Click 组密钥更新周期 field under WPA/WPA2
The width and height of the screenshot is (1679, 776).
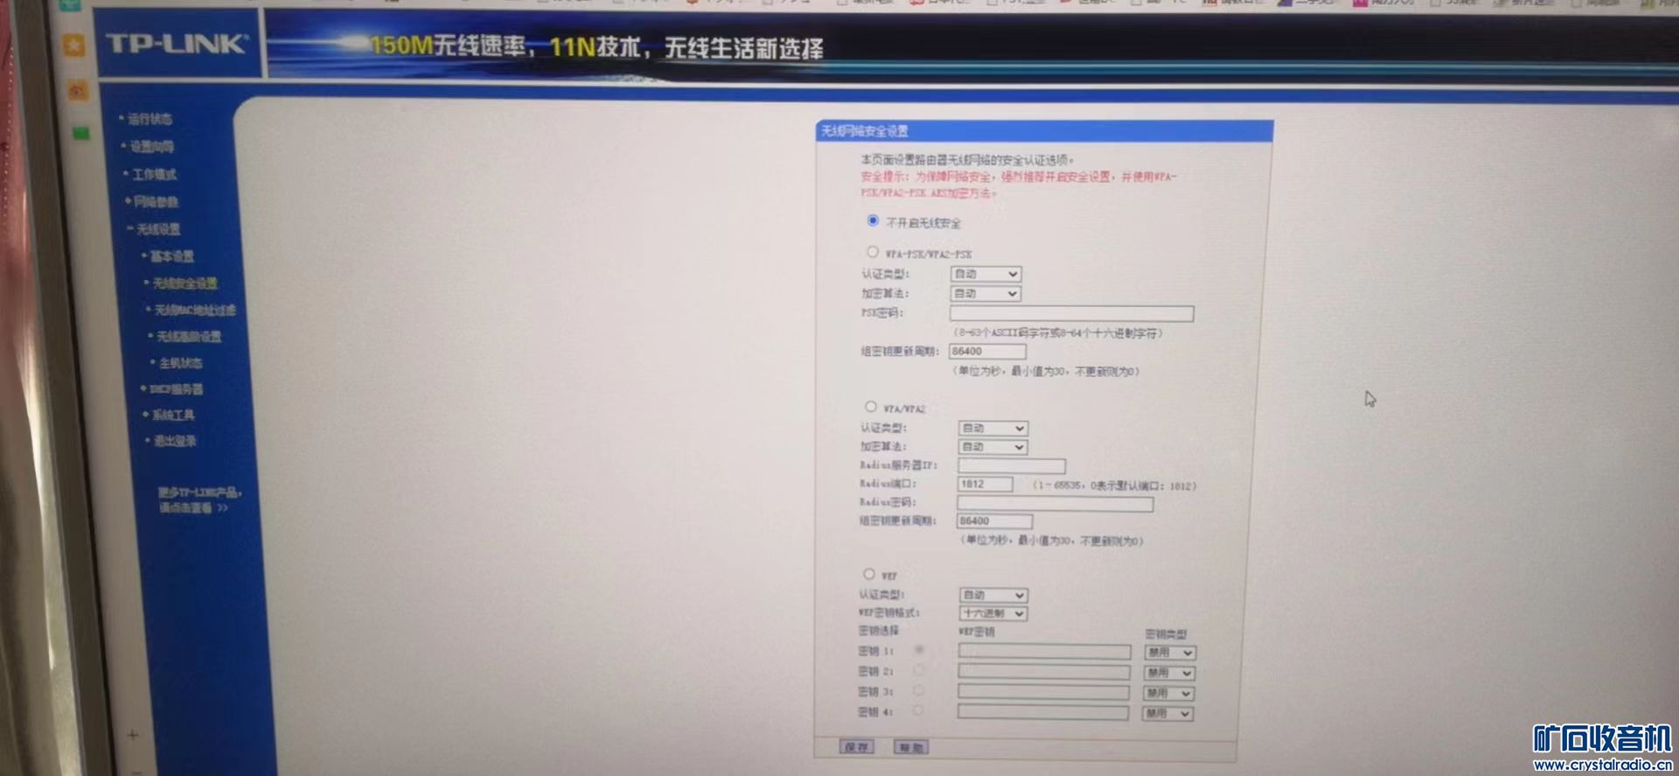click(x=995, y=521)
